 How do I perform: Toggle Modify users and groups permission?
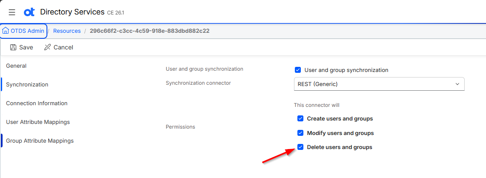point(300,133)
